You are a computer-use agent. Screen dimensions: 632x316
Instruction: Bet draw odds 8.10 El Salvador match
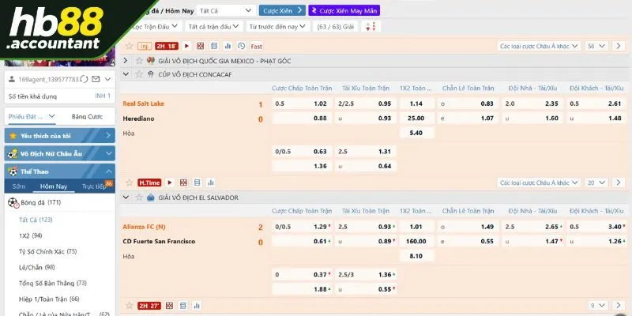point(417,255)
